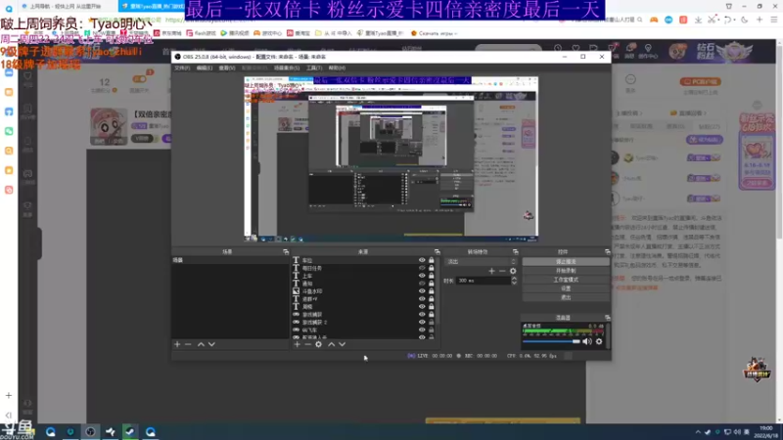
Task: Click the 开始录制 button
Action: coord(566,271)
